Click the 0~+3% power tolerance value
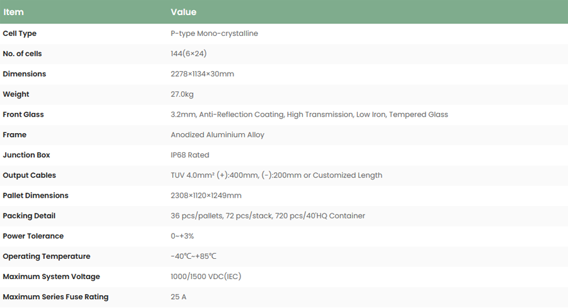 coord(182,235)
